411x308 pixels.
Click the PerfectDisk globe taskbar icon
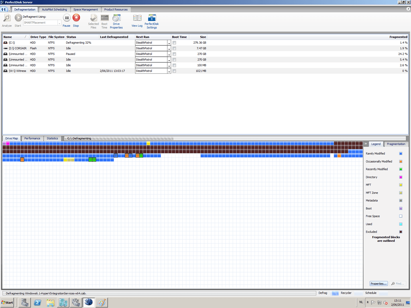tap(89, 302)
